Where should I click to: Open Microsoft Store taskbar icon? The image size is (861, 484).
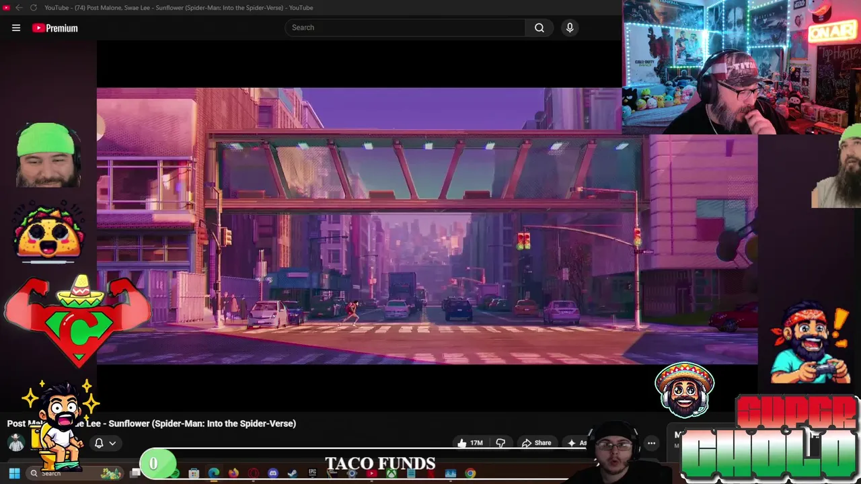click(194, 473)
